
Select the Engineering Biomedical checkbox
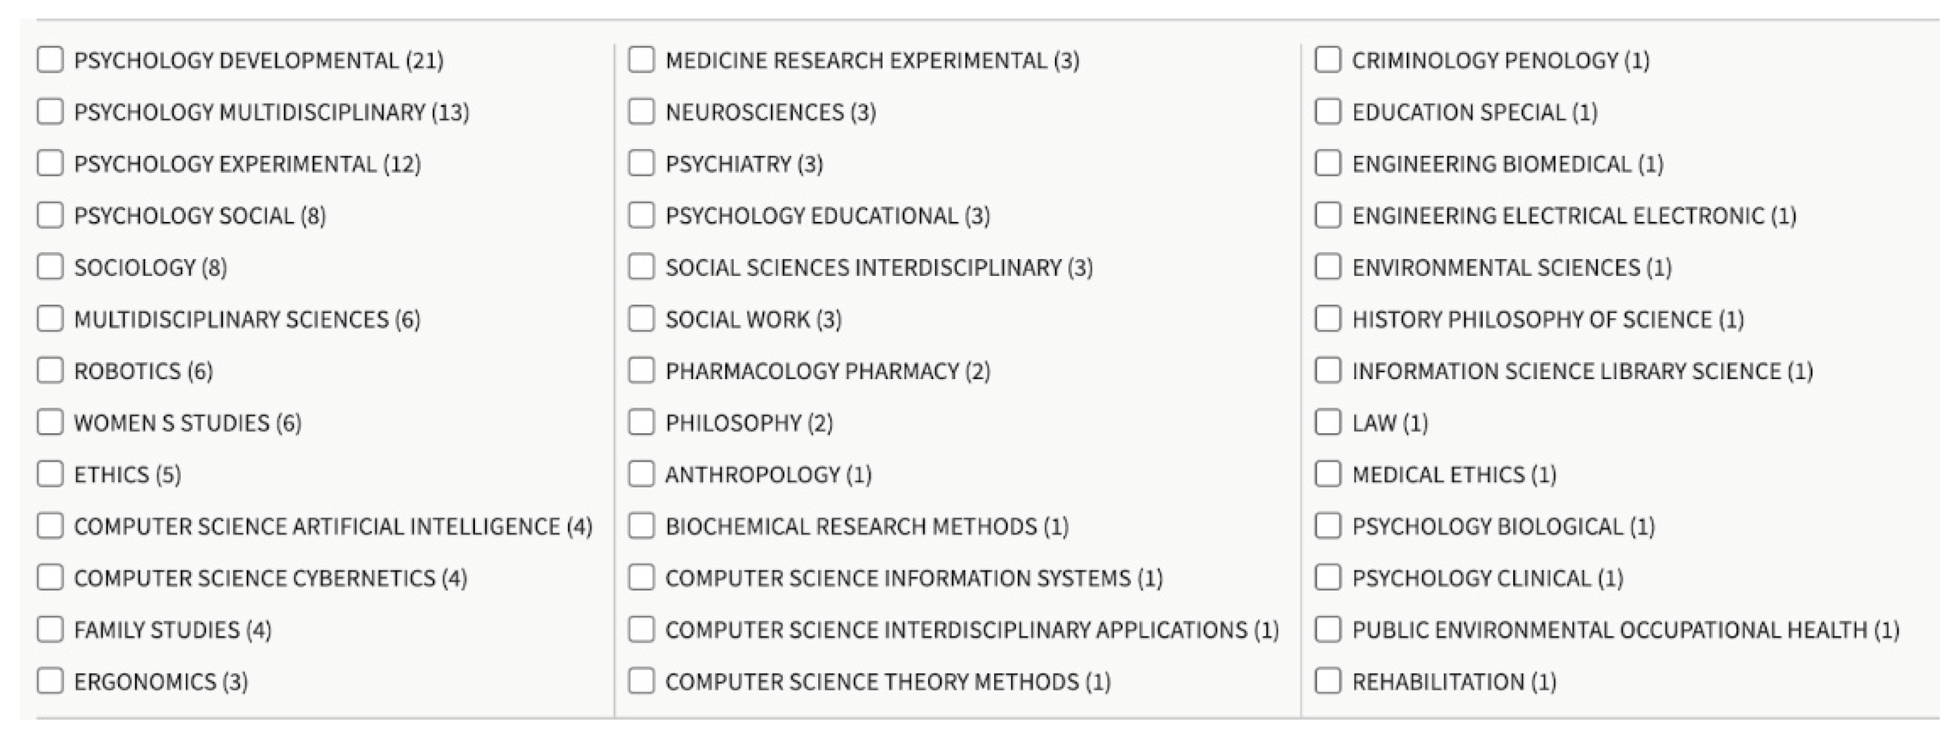(1328, 163)
